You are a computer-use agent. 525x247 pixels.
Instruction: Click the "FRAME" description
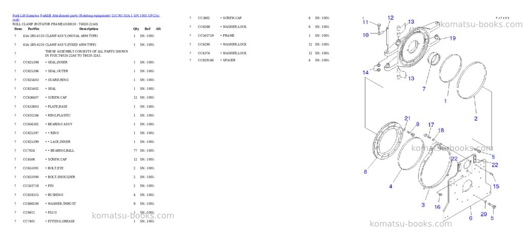point(229,35)
